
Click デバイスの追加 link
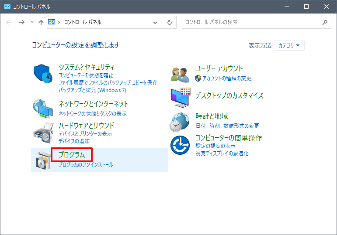74,141
